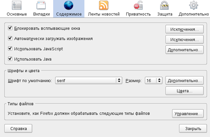Click the Дополнительно gear icon
The height and width of the screenshot is (137, 210).
coord(194,6)
